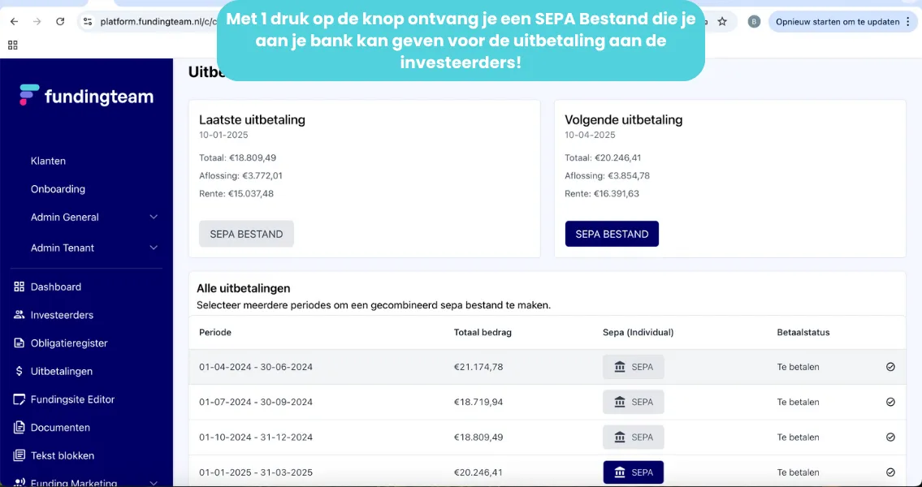Go to the Onboarding menu item

pos(58,189)
